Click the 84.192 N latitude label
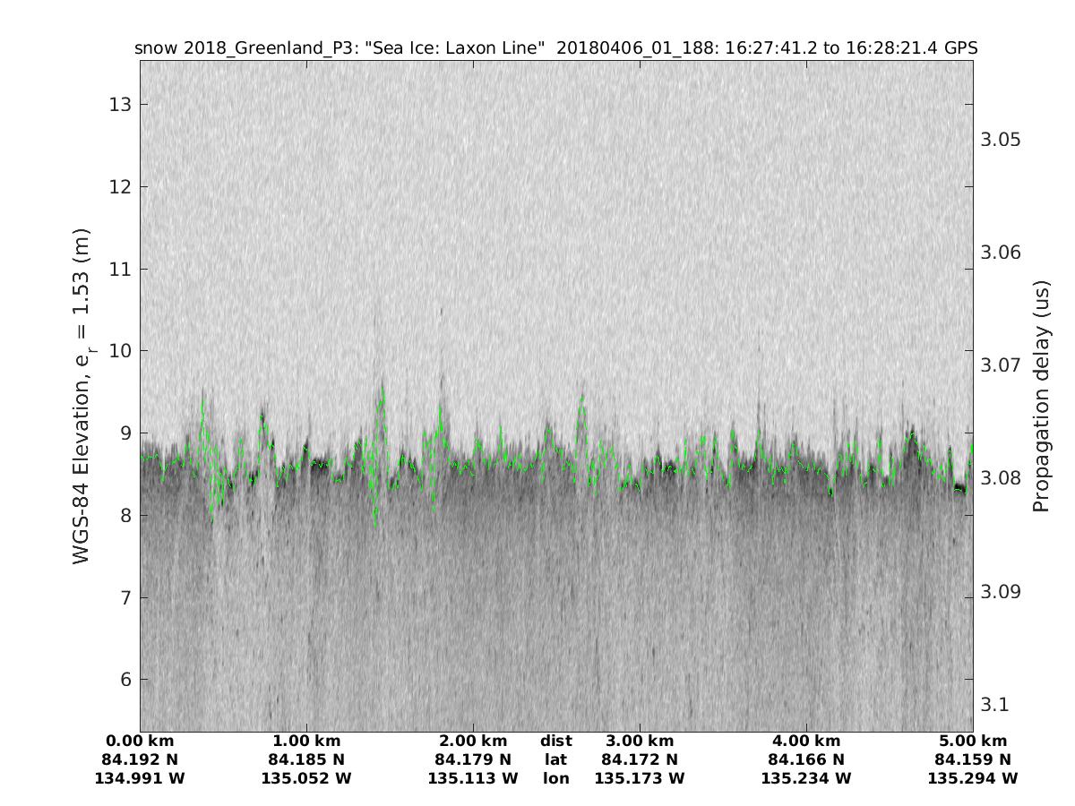 (x=140, y=759)
